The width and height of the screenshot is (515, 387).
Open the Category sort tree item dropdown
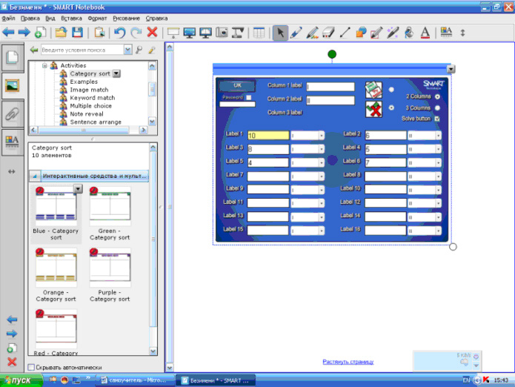point(116,73)
